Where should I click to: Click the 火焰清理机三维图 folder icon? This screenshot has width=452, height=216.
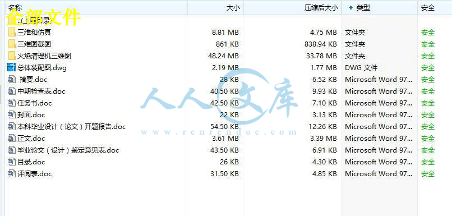pos(12,56)
